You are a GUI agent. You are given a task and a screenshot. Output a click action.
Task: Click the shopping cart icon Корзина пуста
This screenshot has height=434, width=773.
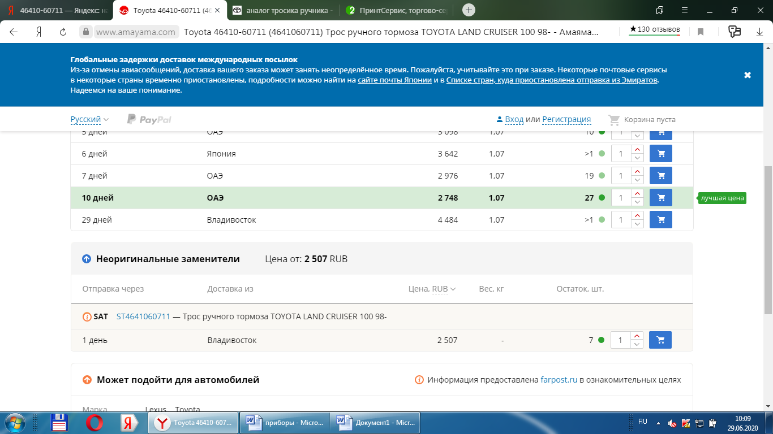click(614, 120)
